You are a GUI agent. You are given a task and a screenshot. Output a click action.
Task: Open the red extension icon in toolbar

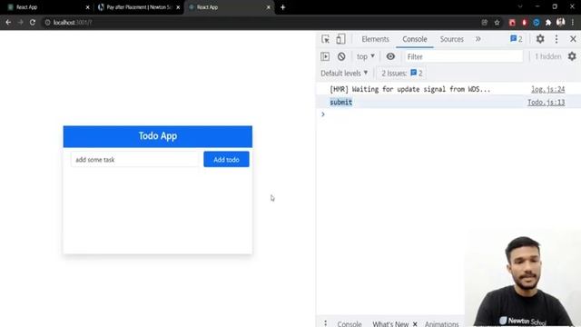(x=512, y=23)
